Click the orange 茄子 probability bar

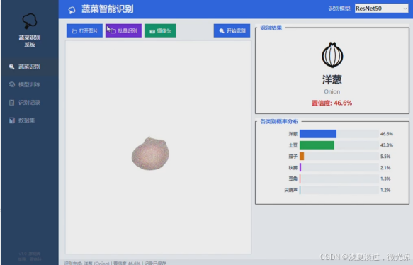302,156
